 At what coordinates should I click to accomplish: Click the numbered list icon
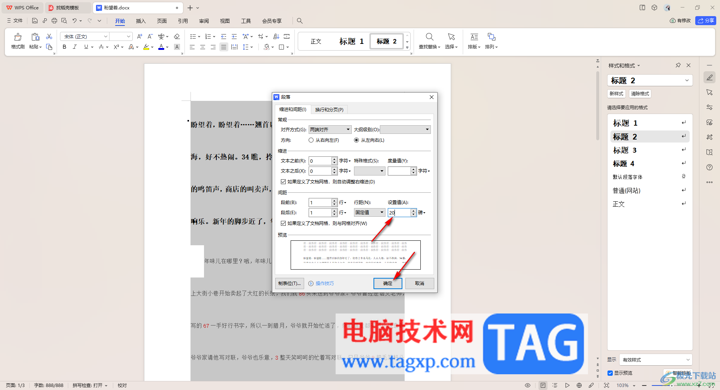[208, 36]
